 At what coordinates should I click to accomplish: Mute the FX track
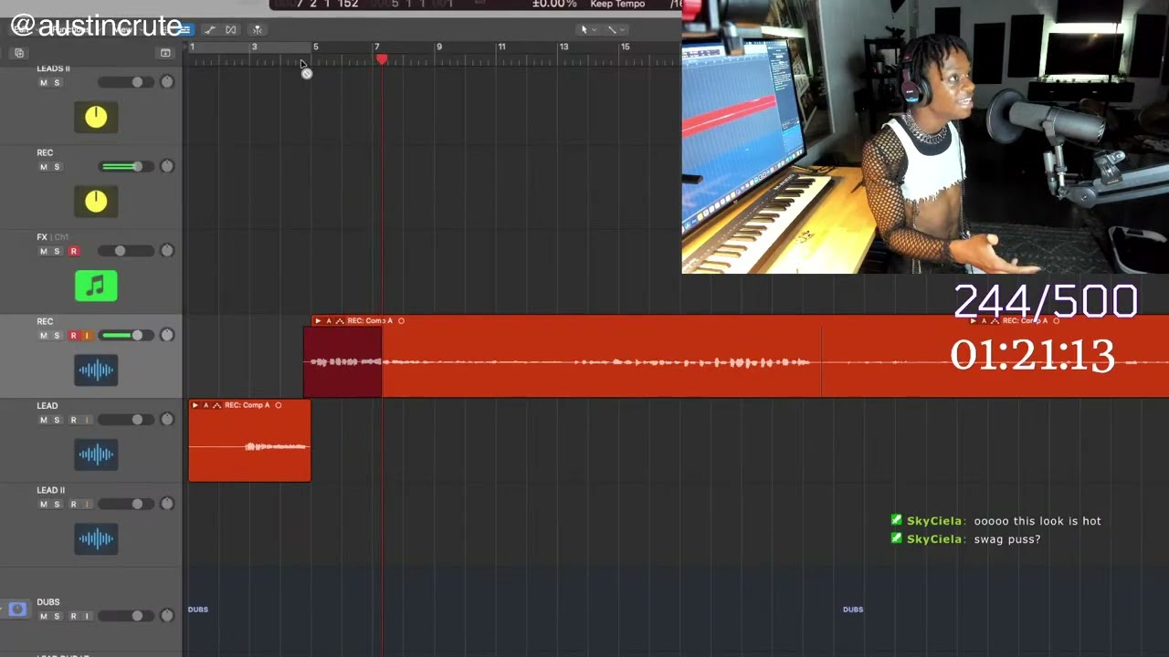[x=43, y=252]
